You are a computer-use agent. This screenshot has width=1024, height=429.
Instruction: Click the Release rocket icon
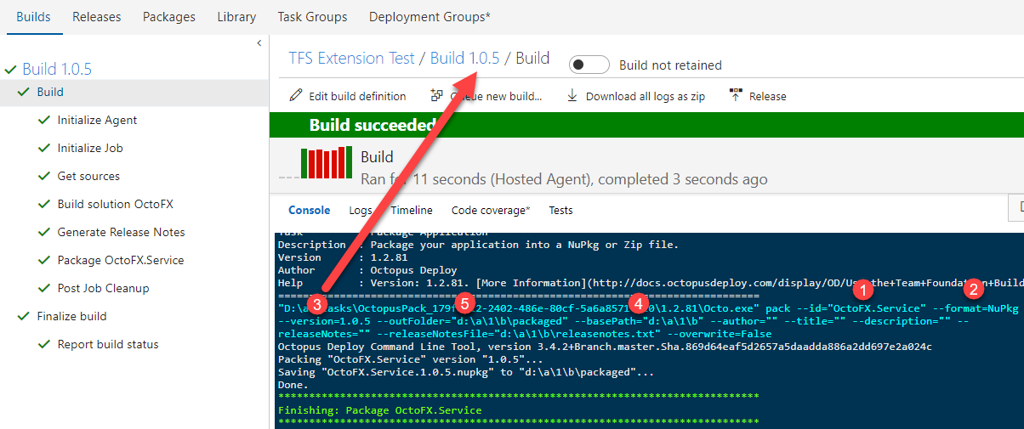click(736, 96)
